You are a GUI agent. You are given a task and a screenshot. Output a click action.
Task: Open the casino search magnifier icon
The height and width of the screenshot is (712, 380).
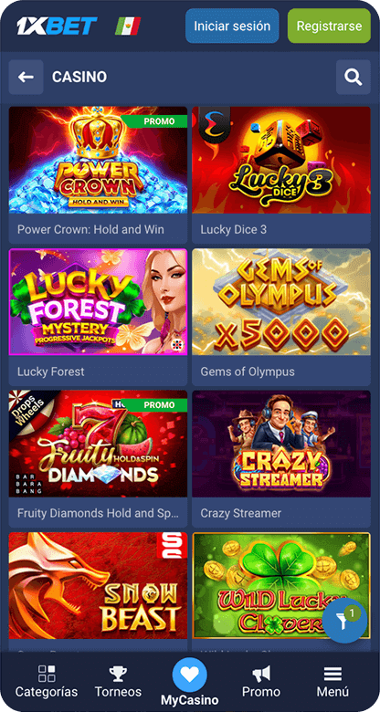pyautogui.click(x=354, y=78)
